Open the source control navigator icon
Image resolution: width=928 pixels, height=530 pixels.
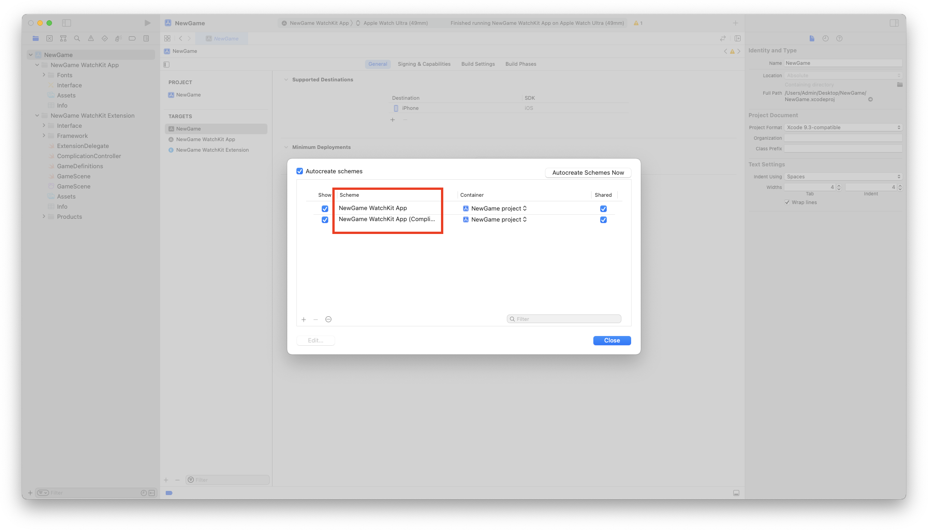coord(49,39)
